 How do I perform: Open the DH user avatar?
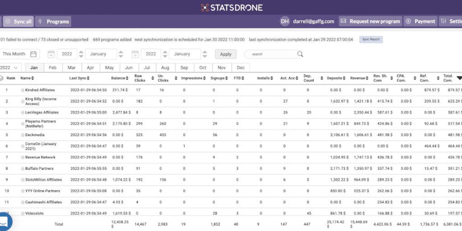coord(285,21)
